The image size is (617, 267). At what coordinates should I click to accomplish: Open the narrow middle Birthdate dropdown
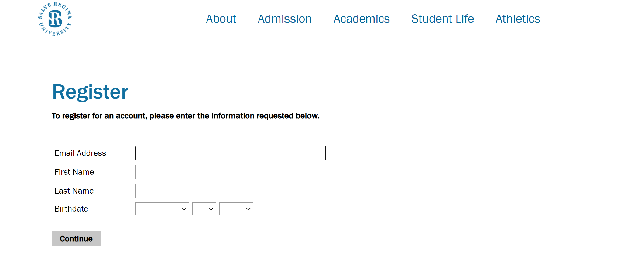click(204, 209)
